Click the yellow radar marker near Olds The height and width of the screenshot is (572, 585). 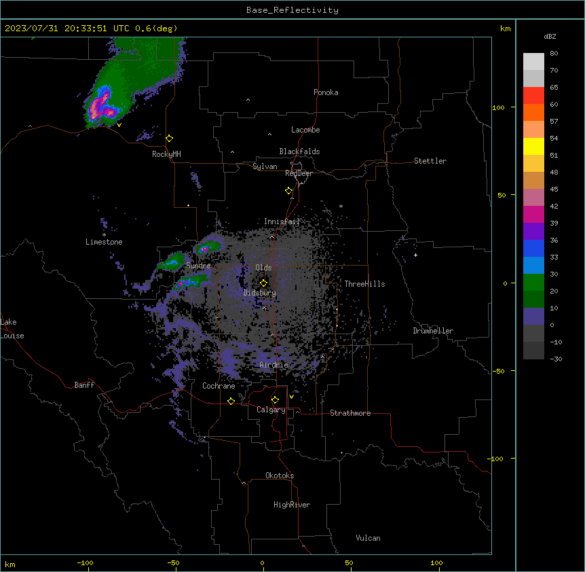pos(263,283)
